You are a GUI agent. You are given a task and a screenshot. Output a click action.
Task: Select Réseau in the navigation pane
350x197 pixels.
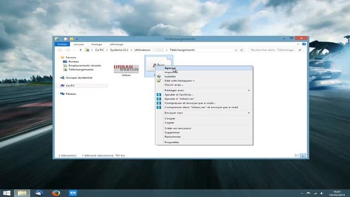(x=71, y=94)
